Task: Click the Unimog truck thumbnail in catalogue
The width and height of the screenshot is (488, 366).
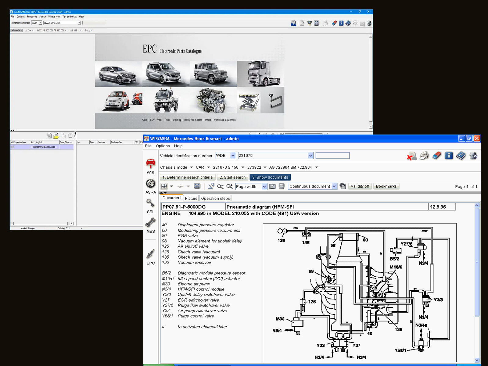Action: (166, 100)
